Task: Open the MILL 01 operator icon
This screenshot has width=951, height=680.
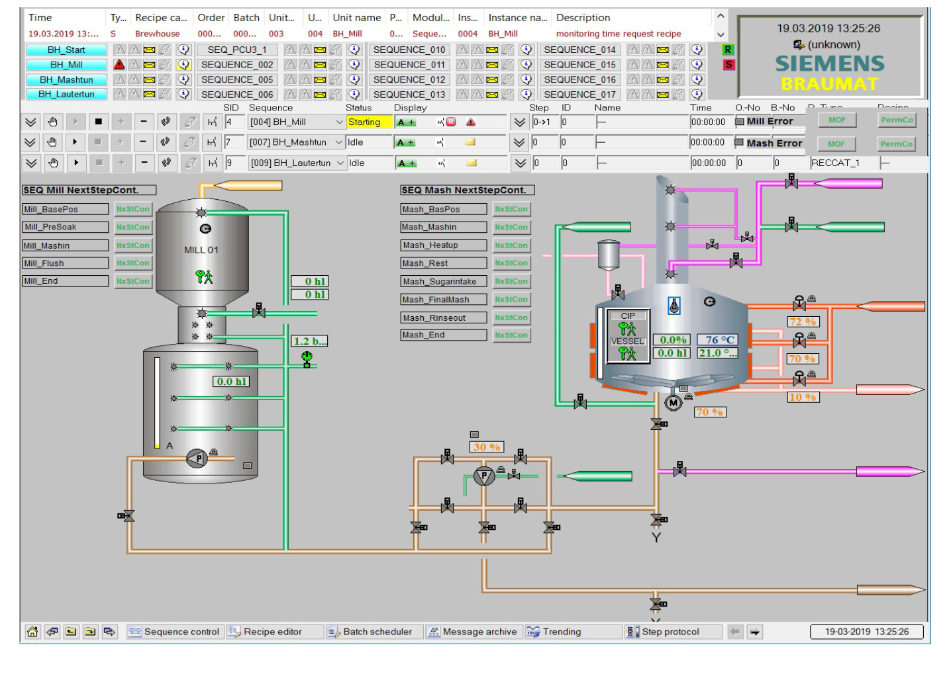Action: point(204,276)
